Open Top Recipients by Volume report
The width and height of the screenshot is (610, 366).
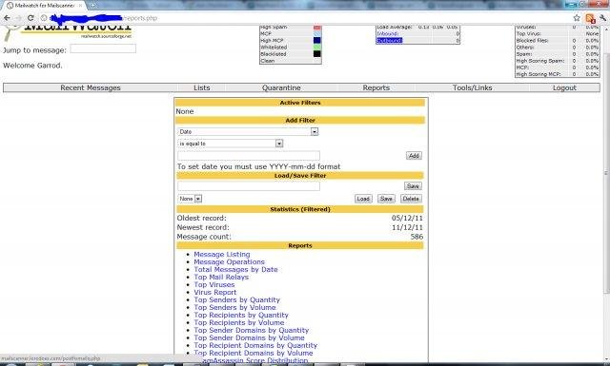click(239, 322)
